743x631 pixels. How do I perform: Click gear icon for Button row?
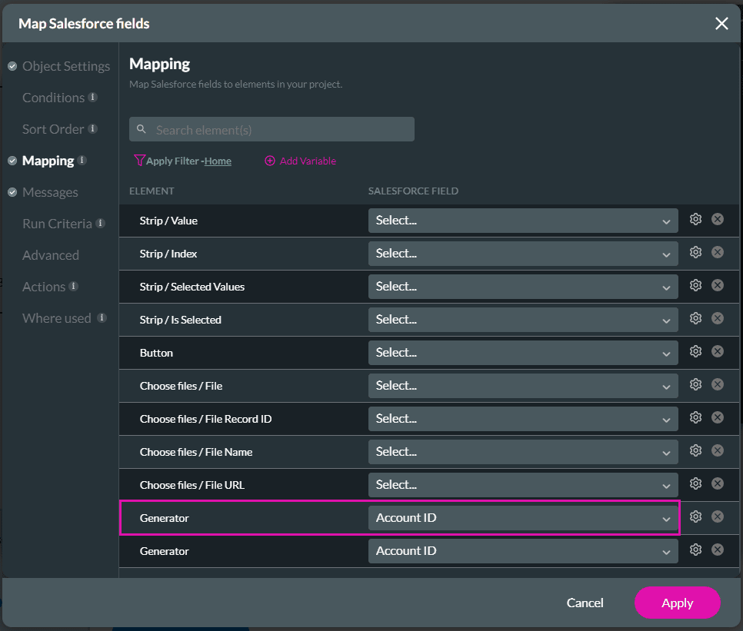695,352
